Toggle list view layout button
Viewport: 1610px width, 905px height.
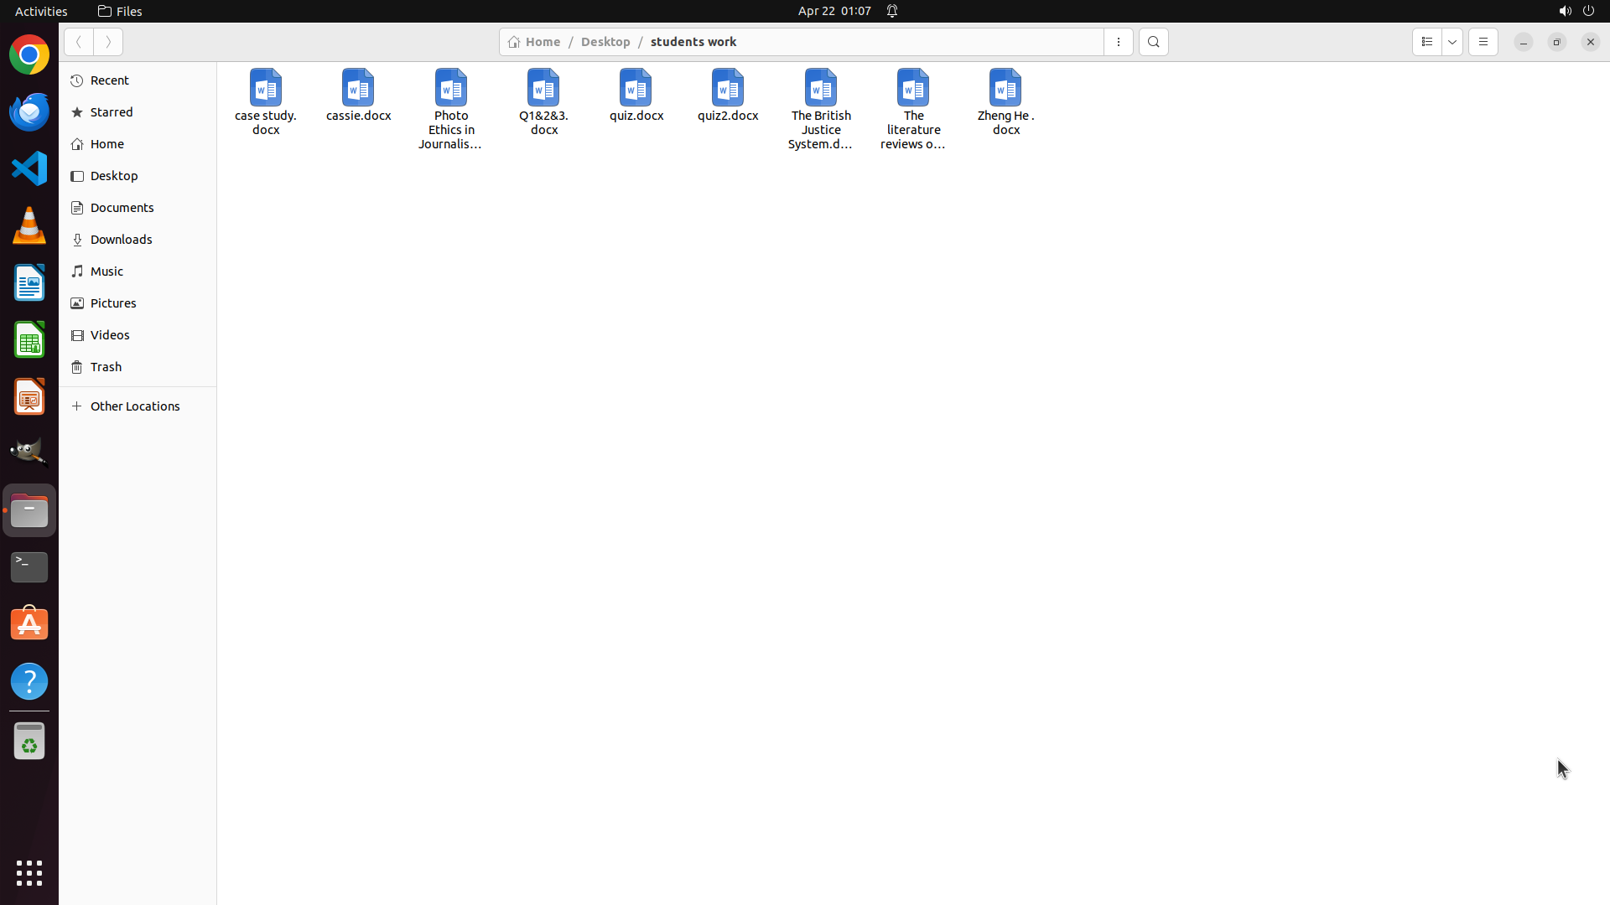(1426, 42)
